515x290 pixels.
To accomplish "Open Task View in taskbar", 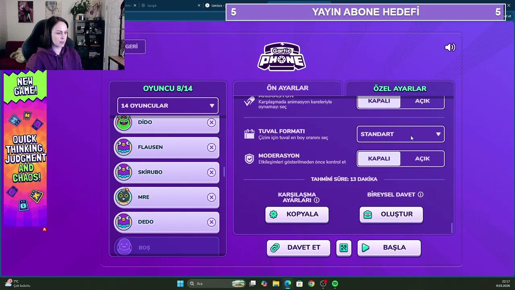I will click(x=252, y=284).
